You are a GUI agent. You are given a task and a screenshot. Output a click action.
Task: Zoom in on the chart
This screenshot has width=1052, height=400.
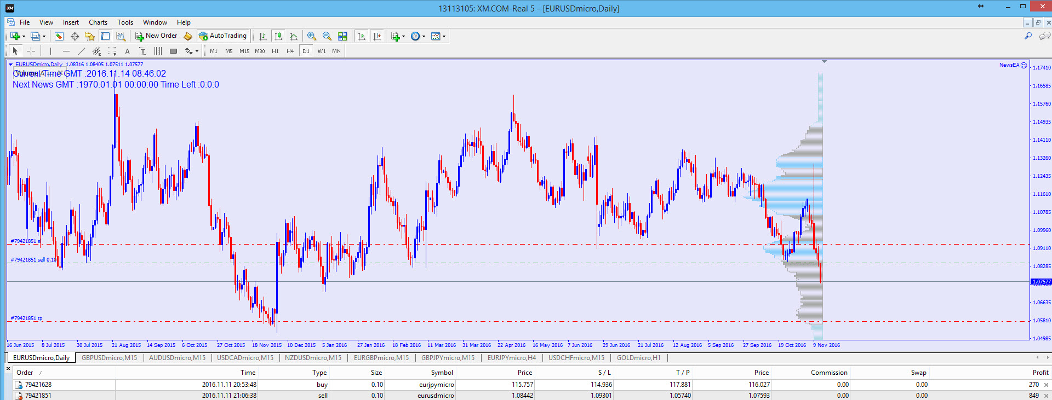[312, 36]
